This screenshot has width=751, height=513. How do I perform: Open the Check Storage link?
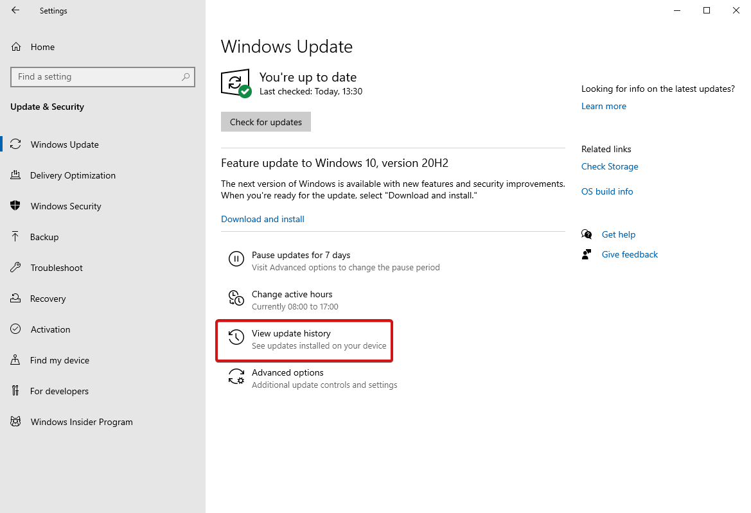(x=610, y=166)
